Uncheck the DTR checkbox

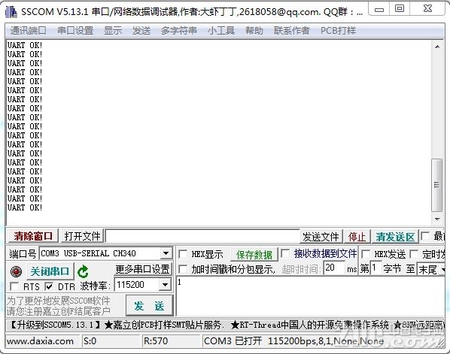tap(49, 286)
